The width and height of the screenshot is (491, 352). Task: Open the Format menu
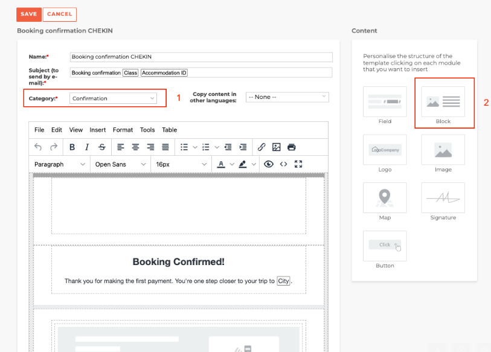point(123,130)
